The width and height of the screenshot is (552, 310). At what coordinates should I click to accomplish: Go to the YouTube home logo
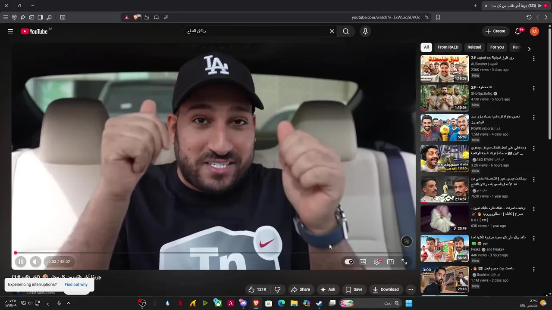click(34, 31)
